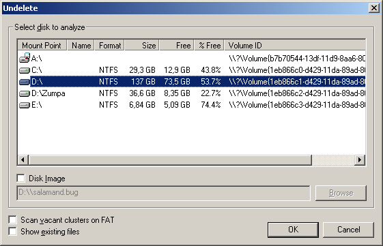This screenshot has width=383, height=246.
Task: Click the 29,3 GB size value
Action: coord(143,70)
